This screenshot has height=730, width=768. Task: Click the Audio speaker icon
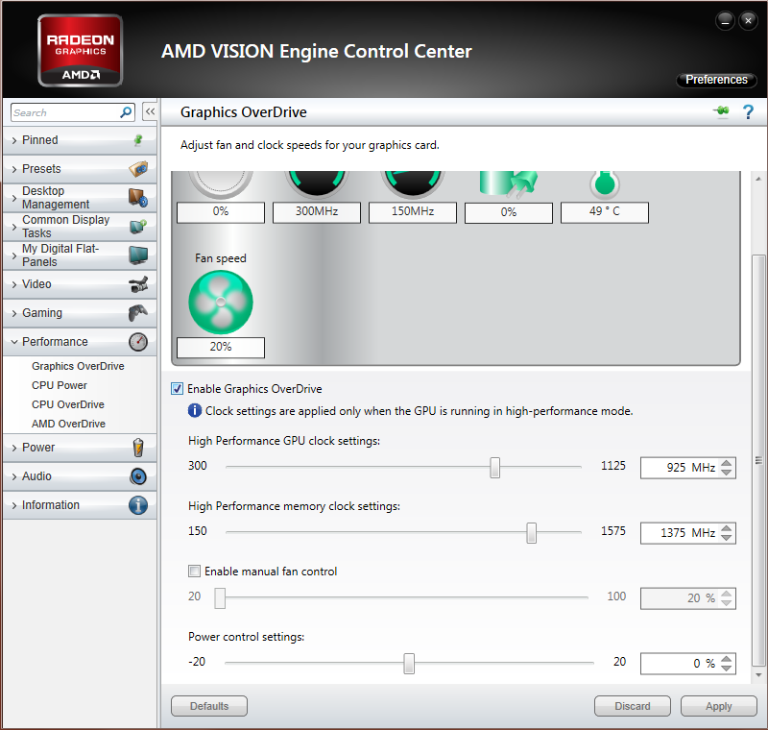pyautogui.click(x=138, y=476)
